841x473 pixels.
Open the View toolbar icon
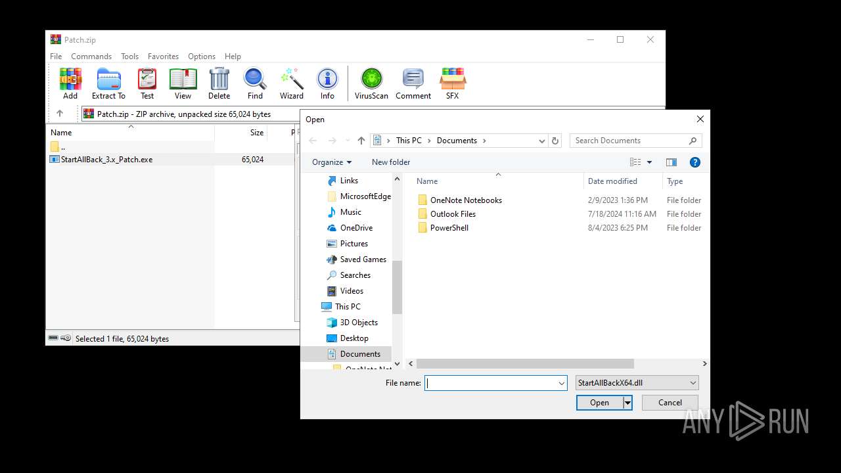click(183, 83)
